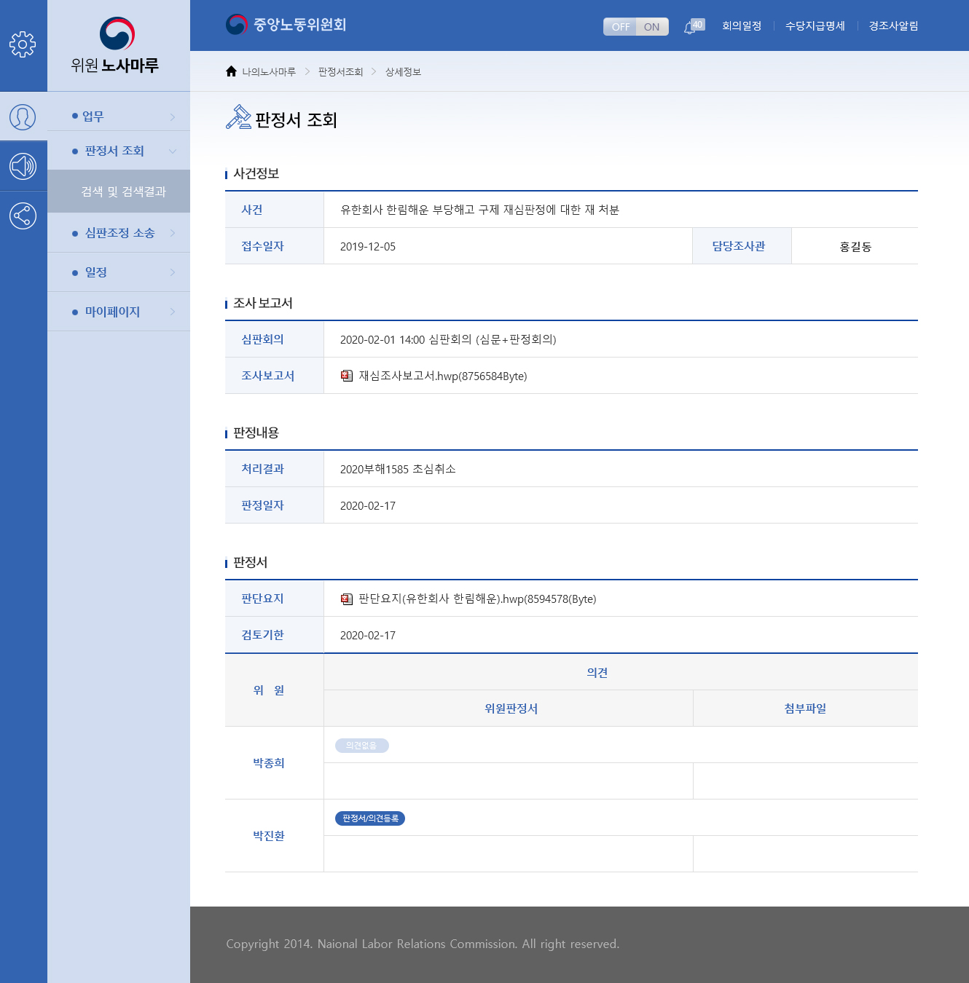The width and height of the screenshot is (969, 983).
Task: Click the 처리결과 label cell
Action: 274,469
